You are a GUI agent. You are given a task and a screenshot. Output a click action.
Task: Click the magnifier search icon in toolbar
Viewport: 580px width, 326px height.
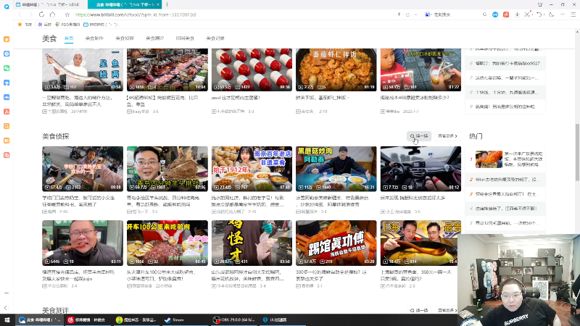click(x=484, y=14)
